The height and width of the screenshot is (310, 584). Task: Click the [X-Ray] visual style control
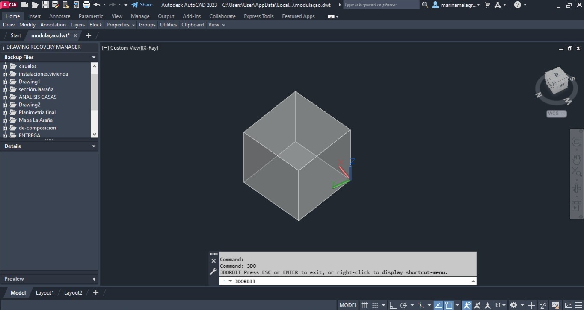point(150,48)
